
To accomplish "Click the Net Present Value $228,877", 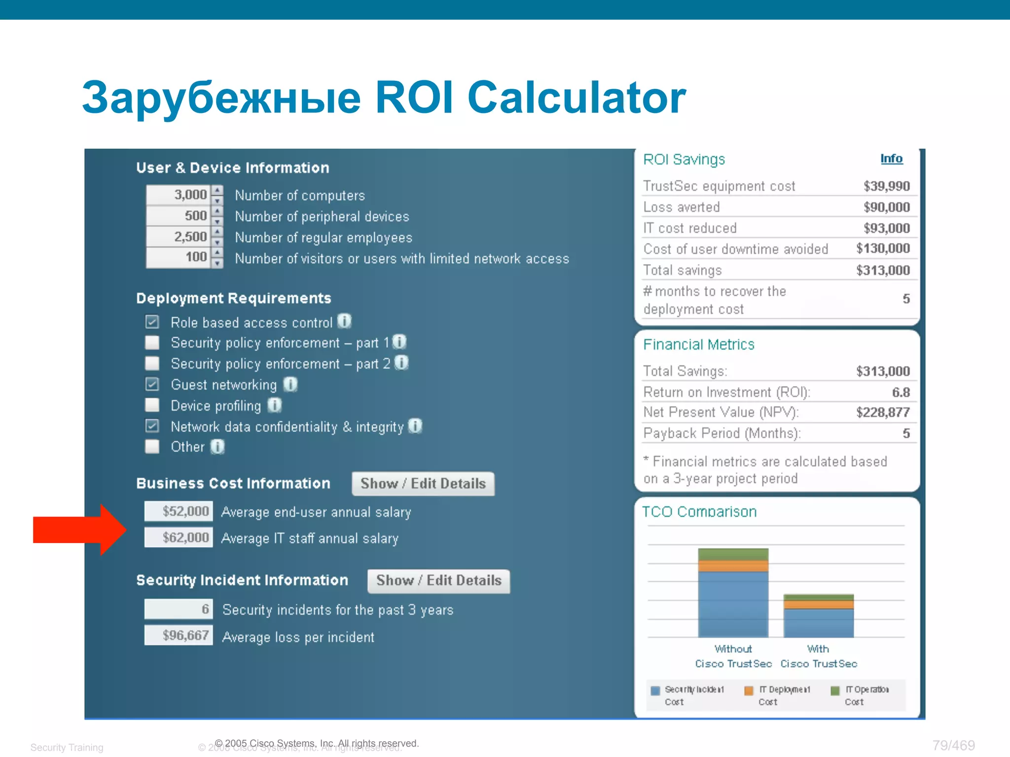I will coord(883,412).
